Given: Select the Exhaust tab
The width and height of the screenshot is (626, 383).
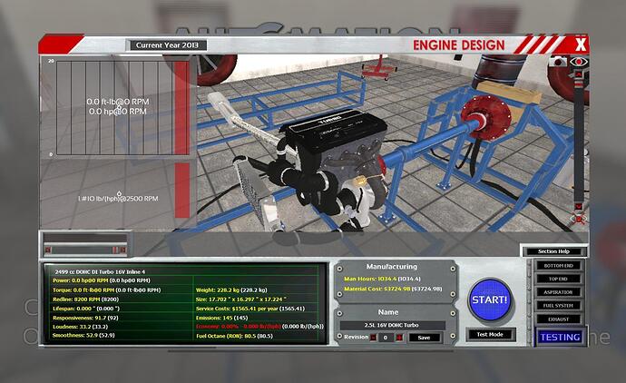Looking at the screenshot, I should point(558,319).
